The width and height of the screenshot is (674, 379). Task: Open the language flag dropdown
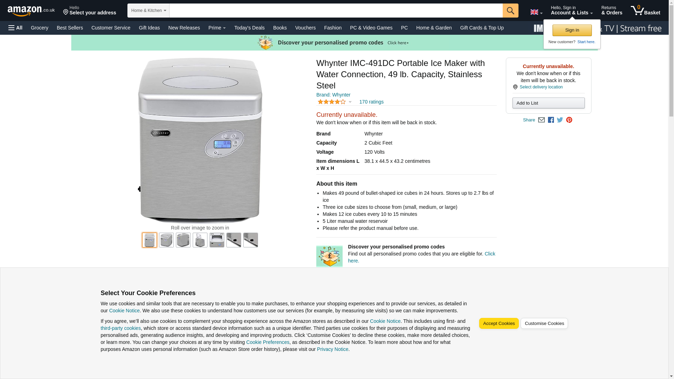[x=536, y=12]
